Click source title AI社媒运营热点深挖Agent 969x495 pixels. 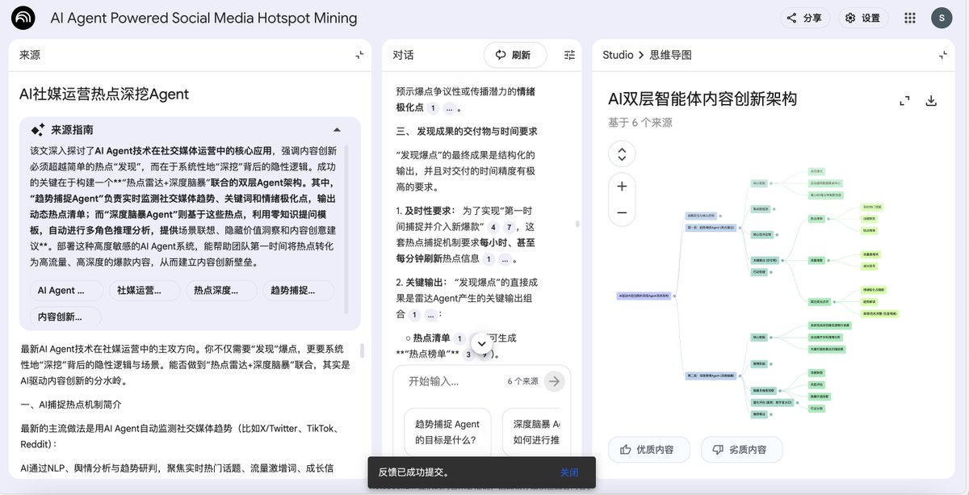pos(104,94)
